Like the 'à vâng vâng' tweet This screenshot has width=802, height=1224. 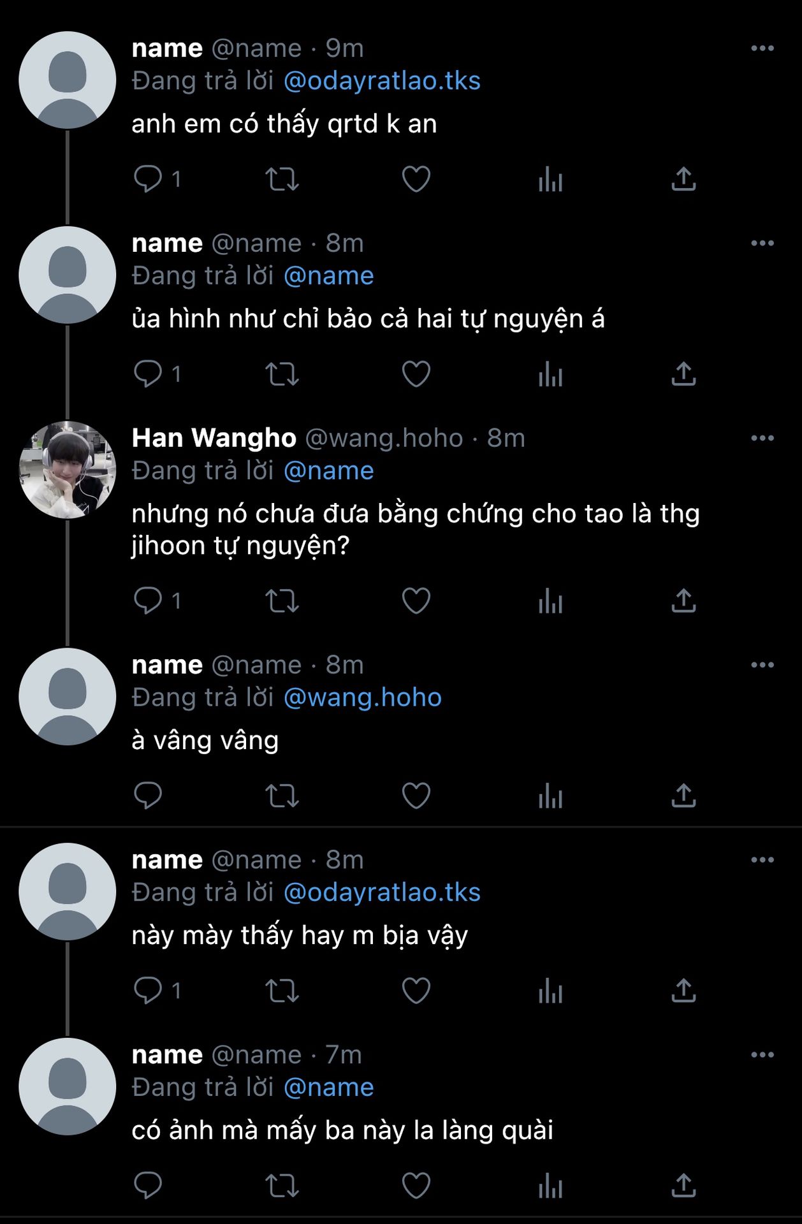tap(416, 796)
